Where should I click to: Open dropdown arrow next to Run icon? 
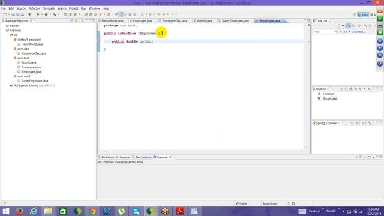(50, 14)
